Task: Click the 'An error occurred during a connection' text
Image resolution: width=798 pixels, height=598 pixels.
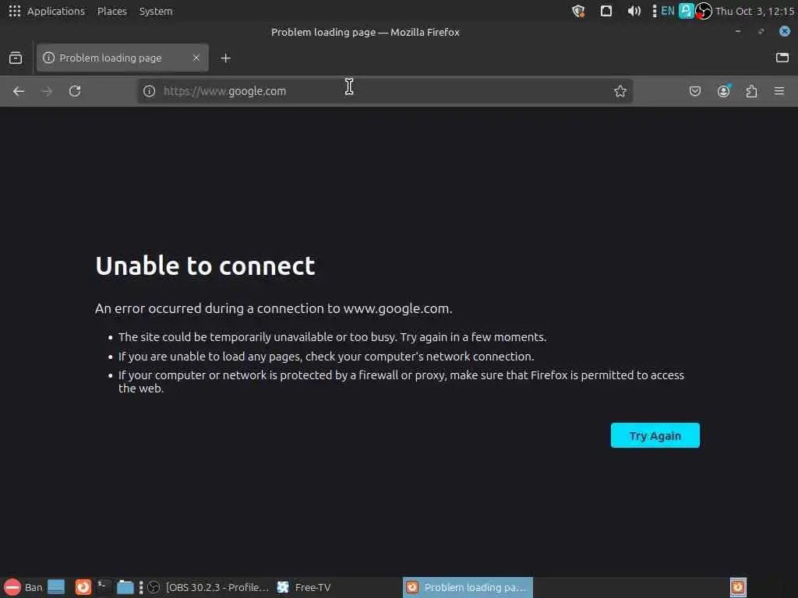Action: coord(274,308)
